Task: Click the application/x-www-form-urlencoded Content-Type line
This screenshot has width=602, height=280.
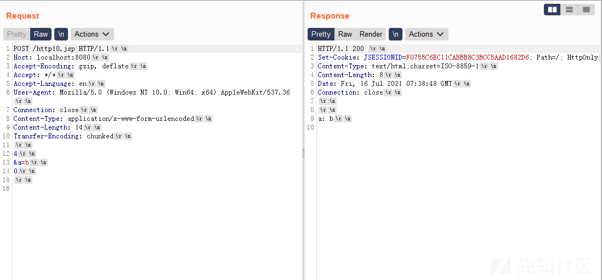Action: click(x=113, y=119)
